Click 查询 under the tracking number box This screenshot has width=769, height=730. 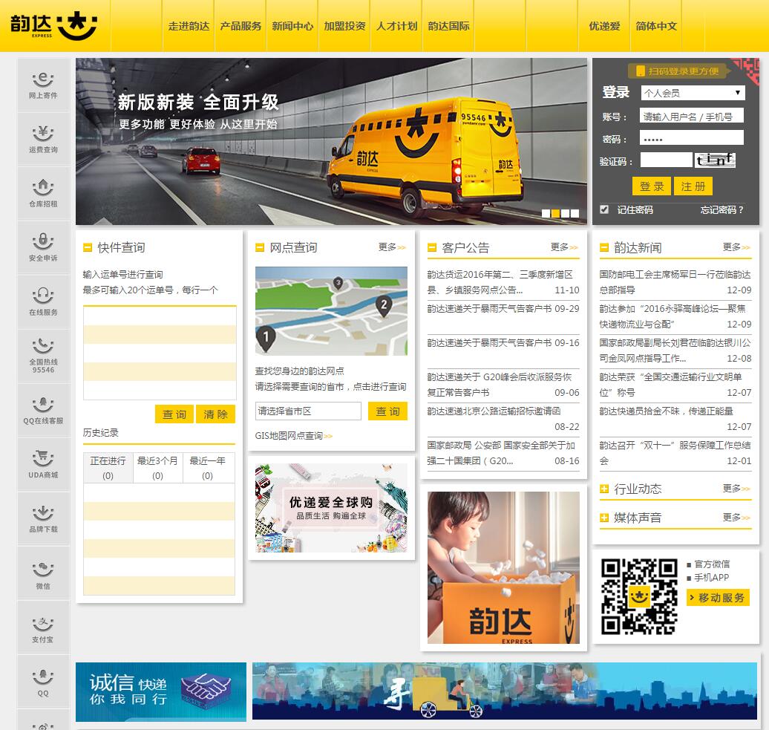pyautogui.click(x=174, y=414)
